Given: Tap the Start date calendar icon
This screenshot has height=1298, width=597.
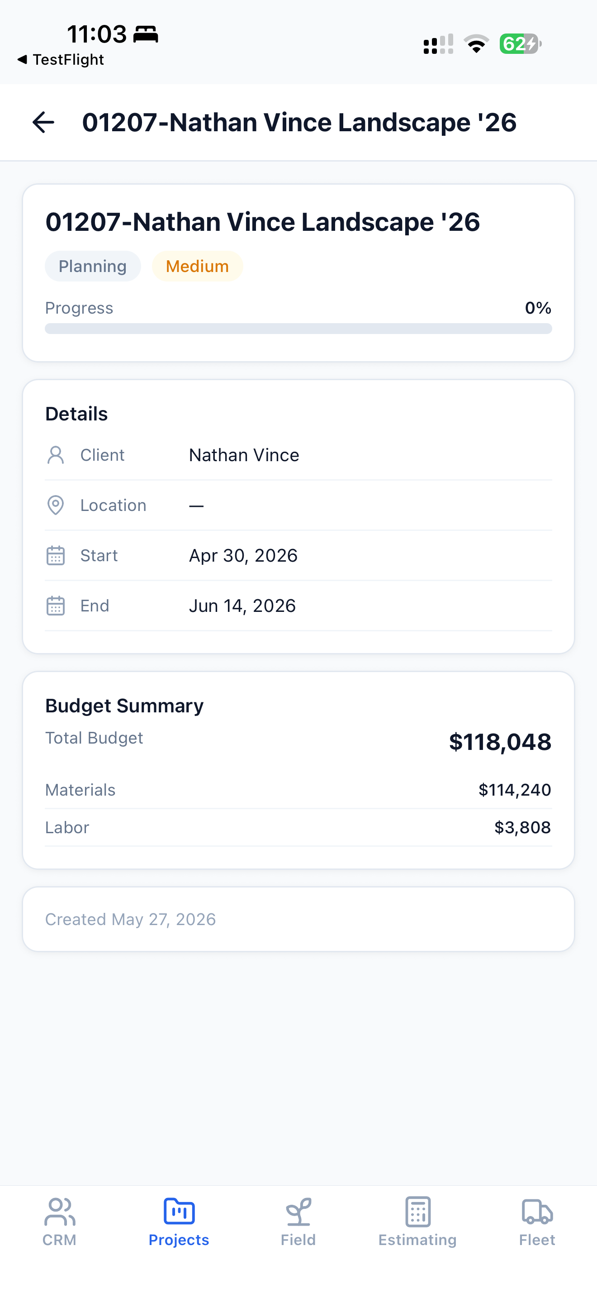Looking at the screenshot, I should [x=55, y=555].
